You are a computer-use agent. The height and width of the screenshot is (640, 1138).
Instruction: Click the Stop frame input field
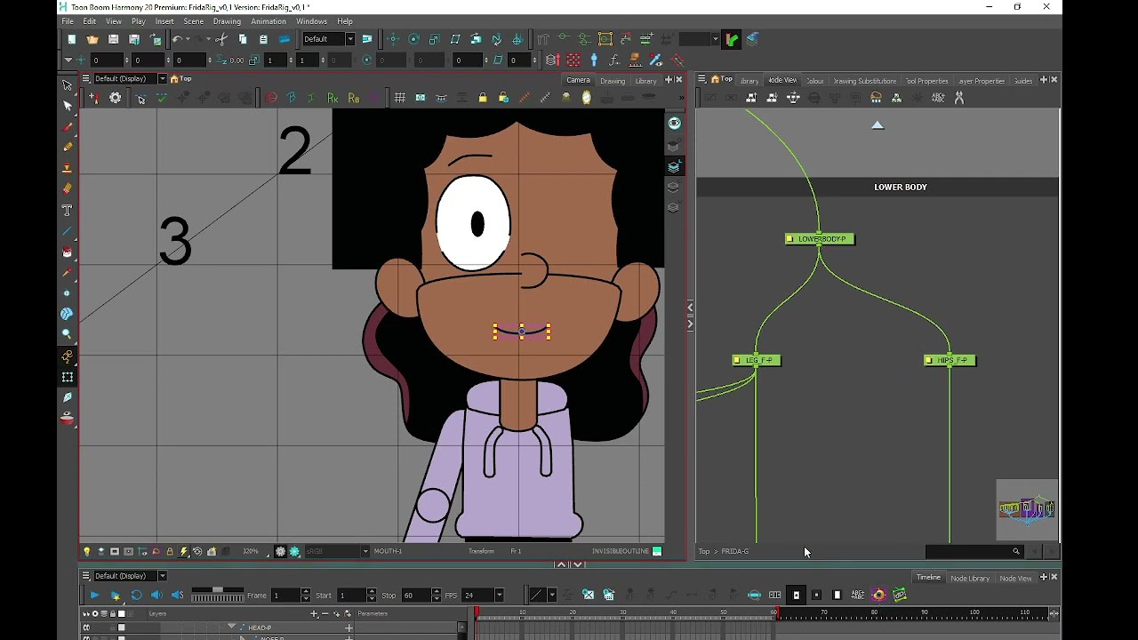(x=416, y=596)
